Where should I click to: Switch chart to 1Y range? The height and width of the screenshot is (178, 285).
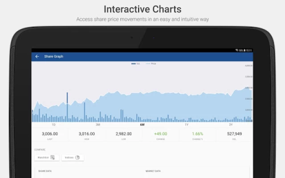[x=187, y=125]
